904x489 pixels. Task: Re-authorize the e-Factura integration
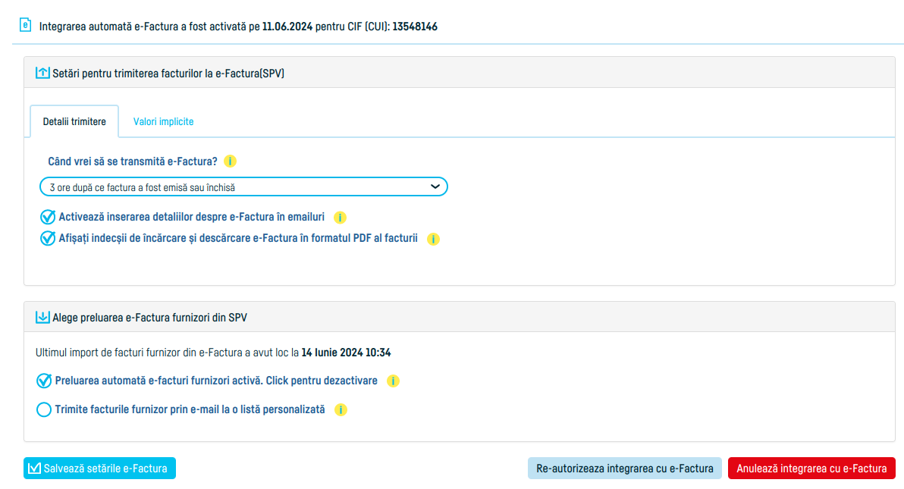tap(623, 468)
